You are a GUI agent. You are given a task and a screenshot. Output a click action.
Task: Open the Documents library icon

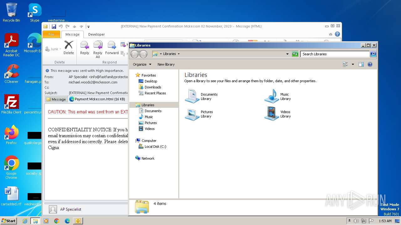192,96
